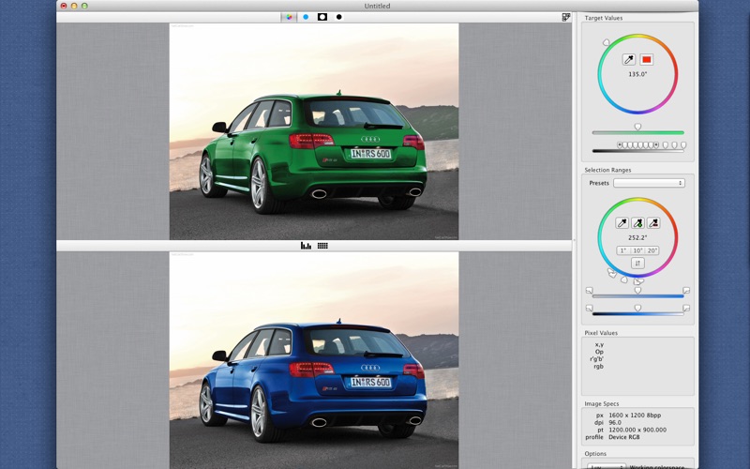
Task: Select the full-color view mode icon
Action: pos(289,17)
